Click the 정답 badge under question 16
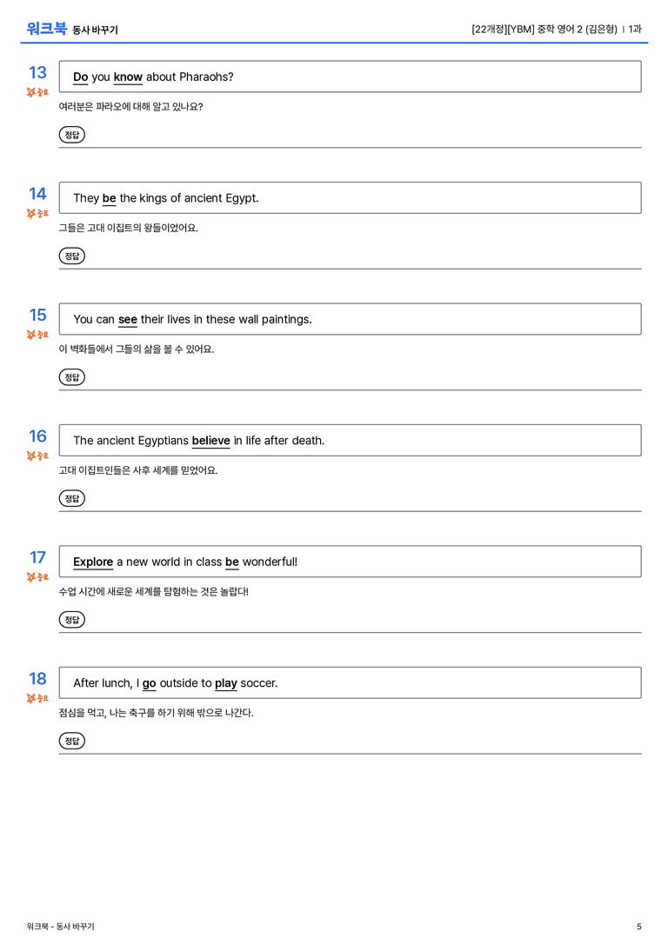Screen dimensions: 668x945 coord(71,498)
